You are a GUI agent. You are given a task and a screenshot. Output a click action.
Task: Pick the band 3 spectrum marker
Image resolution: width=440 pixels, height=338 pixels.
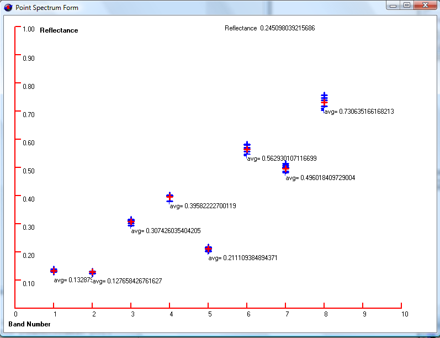coord(131,221)
